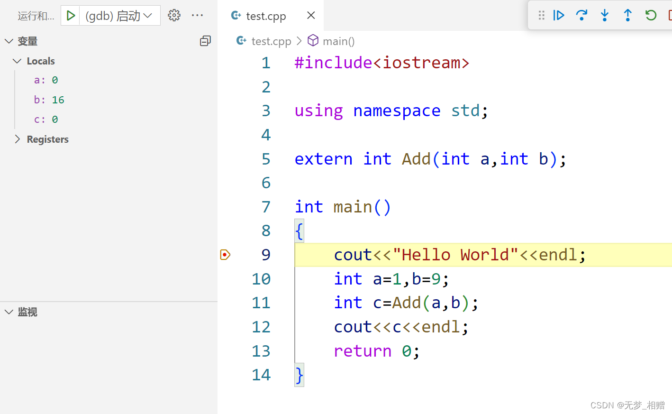Click the int a=1,b=9 line
The image size is (672, 414).
coord(391,279)
